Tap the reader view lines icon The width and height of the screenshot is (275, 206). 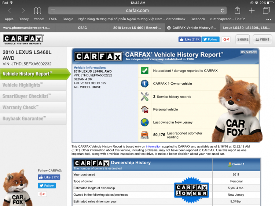coord(52,11)
